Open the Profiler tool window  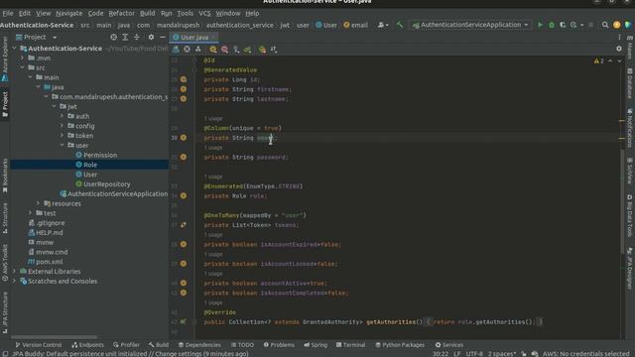click(126, 345)
